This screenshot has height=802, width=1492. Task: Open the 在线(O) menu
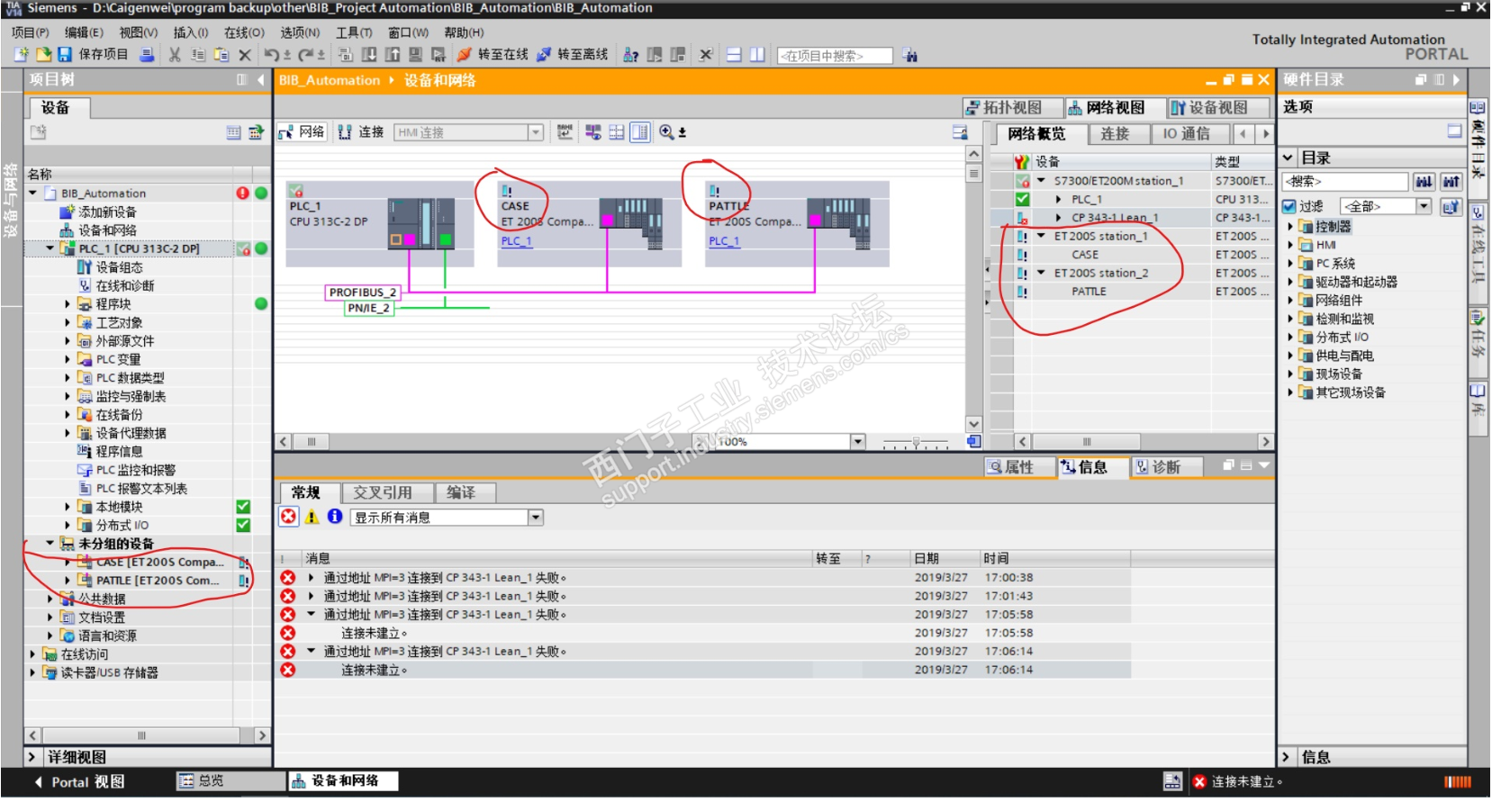[244, 32]
